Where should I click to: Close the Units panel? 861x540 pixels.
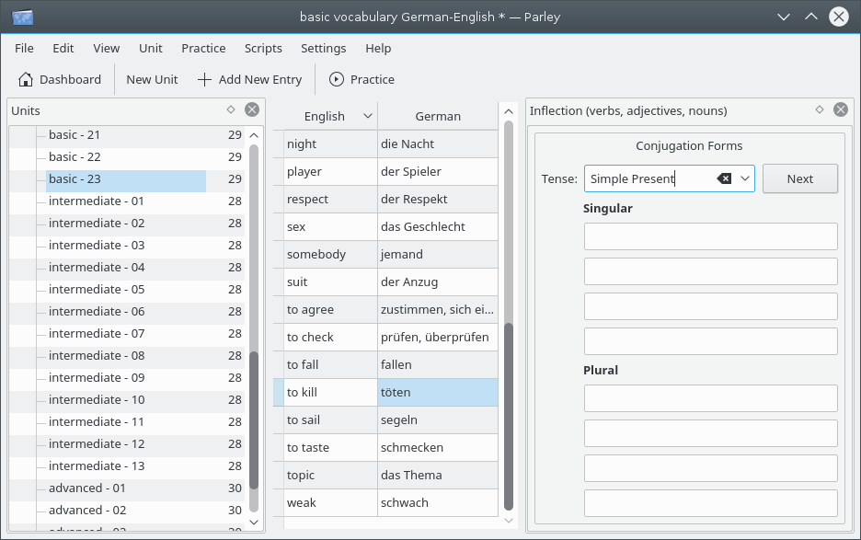click(252, 109)
